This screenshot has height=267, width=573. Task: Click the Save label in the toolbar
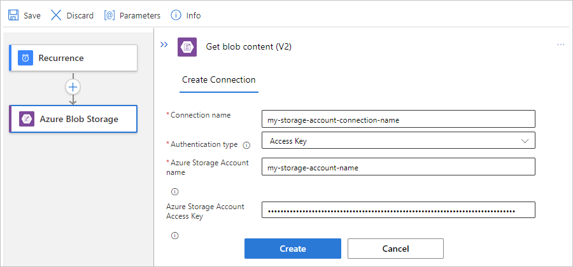32,16
